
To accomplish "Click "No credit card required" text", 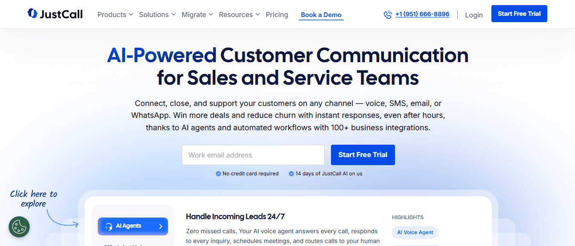I will (250, 174).
